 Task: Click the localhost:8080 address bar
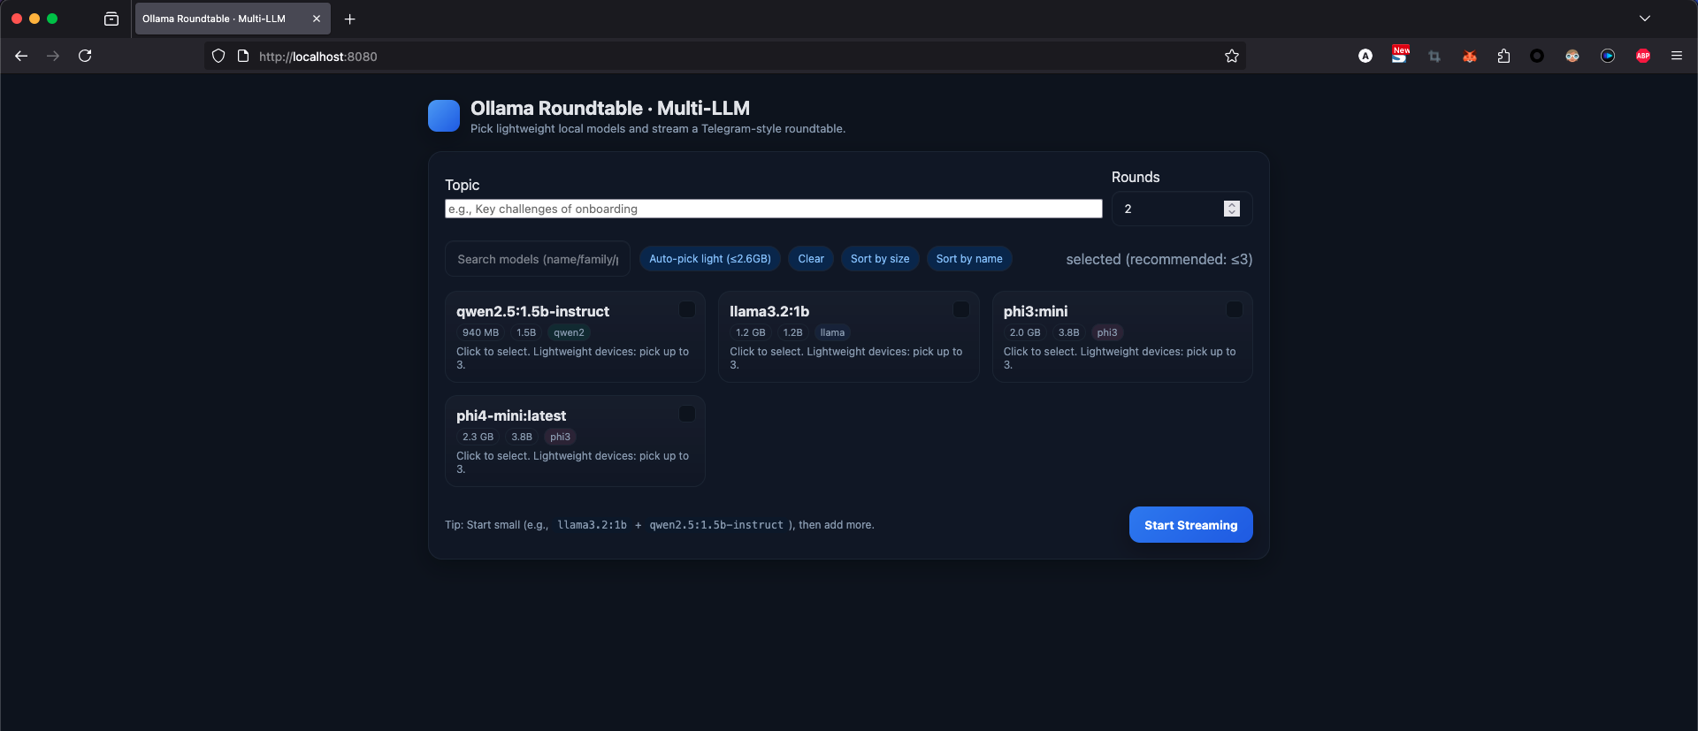pos(725,56)
